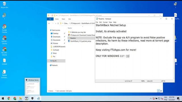The image size is (182, 102).
Task: Click '100%' zoom in Notepad status bar
Action: 143,81
